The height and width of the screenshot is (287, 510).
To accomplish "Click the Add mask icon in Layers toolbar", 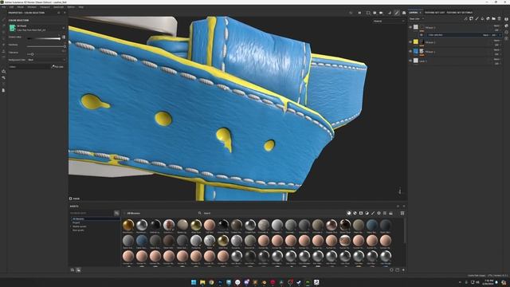I will [471, 19].
